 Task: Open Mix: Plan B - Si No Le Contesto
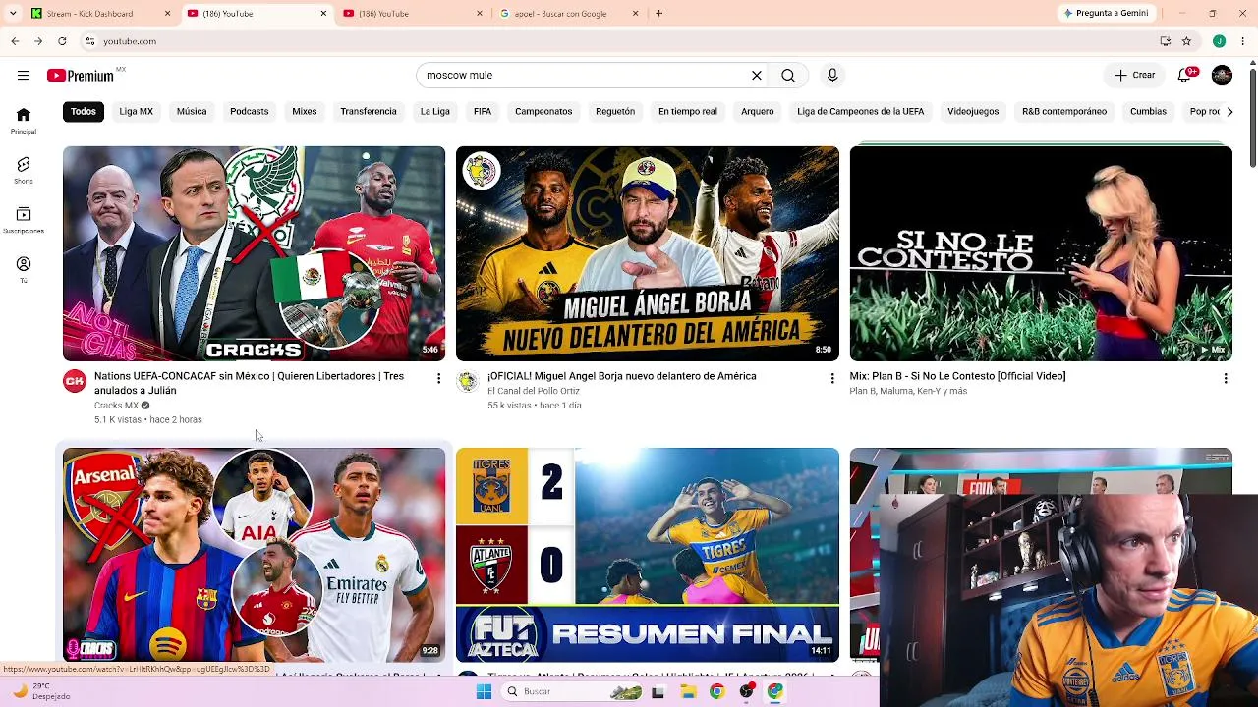tap(957, 376)
